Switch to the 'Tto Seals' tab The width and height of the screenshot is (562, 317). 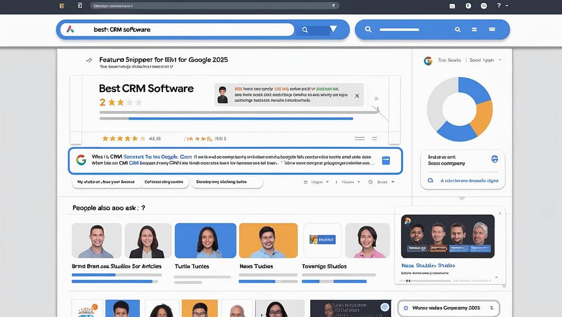[x=449, y=60]
